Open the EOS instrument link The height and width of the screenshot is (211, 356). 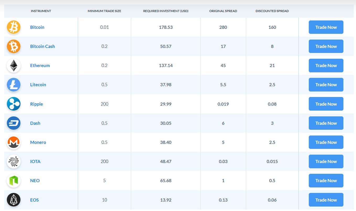34,200
